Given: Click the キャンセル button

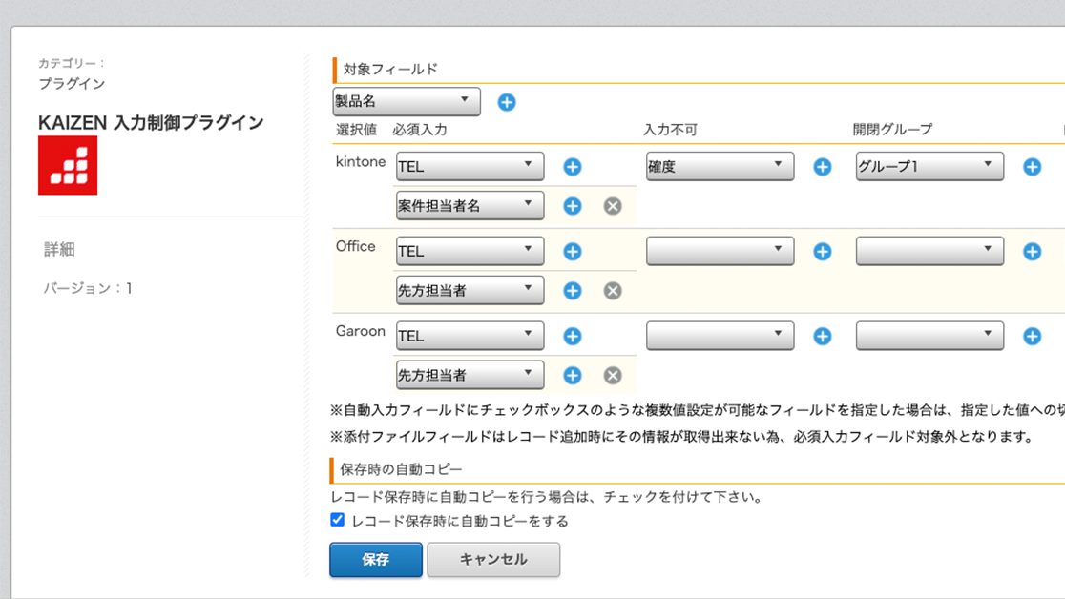Looking at the screenshot, I should click(x=493, y=560).
